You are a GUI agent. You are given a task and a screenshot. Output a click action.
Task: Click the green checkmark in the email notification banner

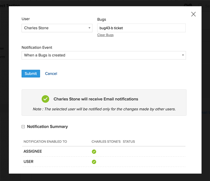click(45, 99)
